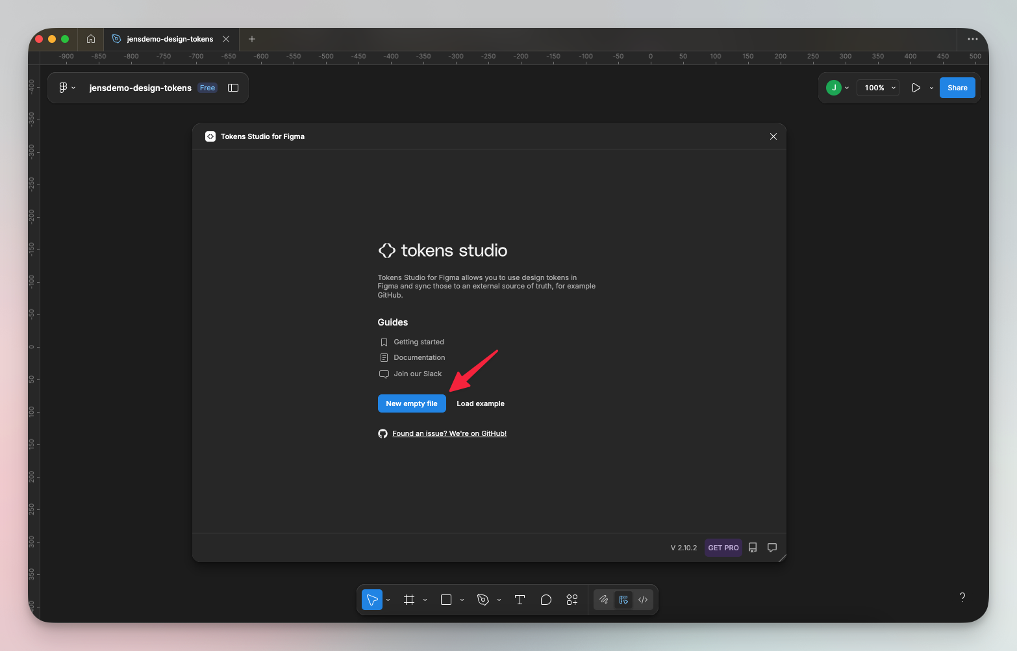Open the 100% zoom dropdown

(879, 88)
